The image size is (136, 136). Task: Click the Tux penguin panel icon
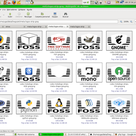32,2
